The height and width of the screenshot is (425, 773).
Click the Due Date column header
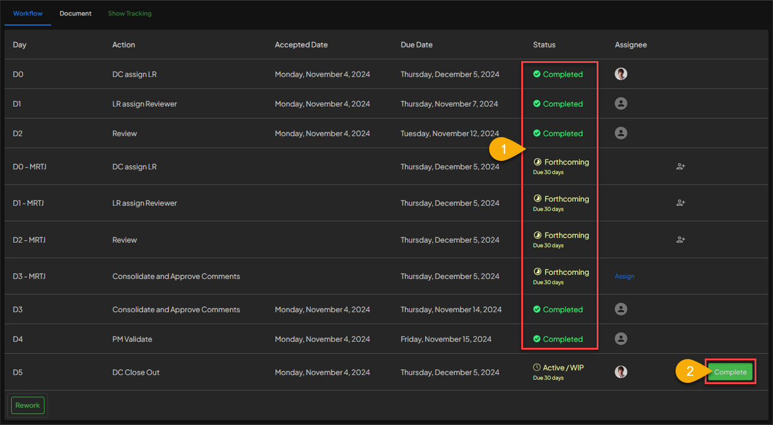[416, 45]
